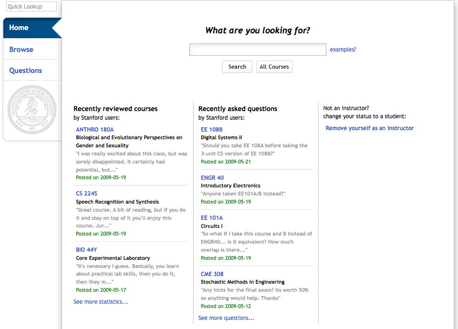Viewport: 458px width, 329px height.
Task: Click the 'Not an instructor?' text
Action: tap(346, 108)
